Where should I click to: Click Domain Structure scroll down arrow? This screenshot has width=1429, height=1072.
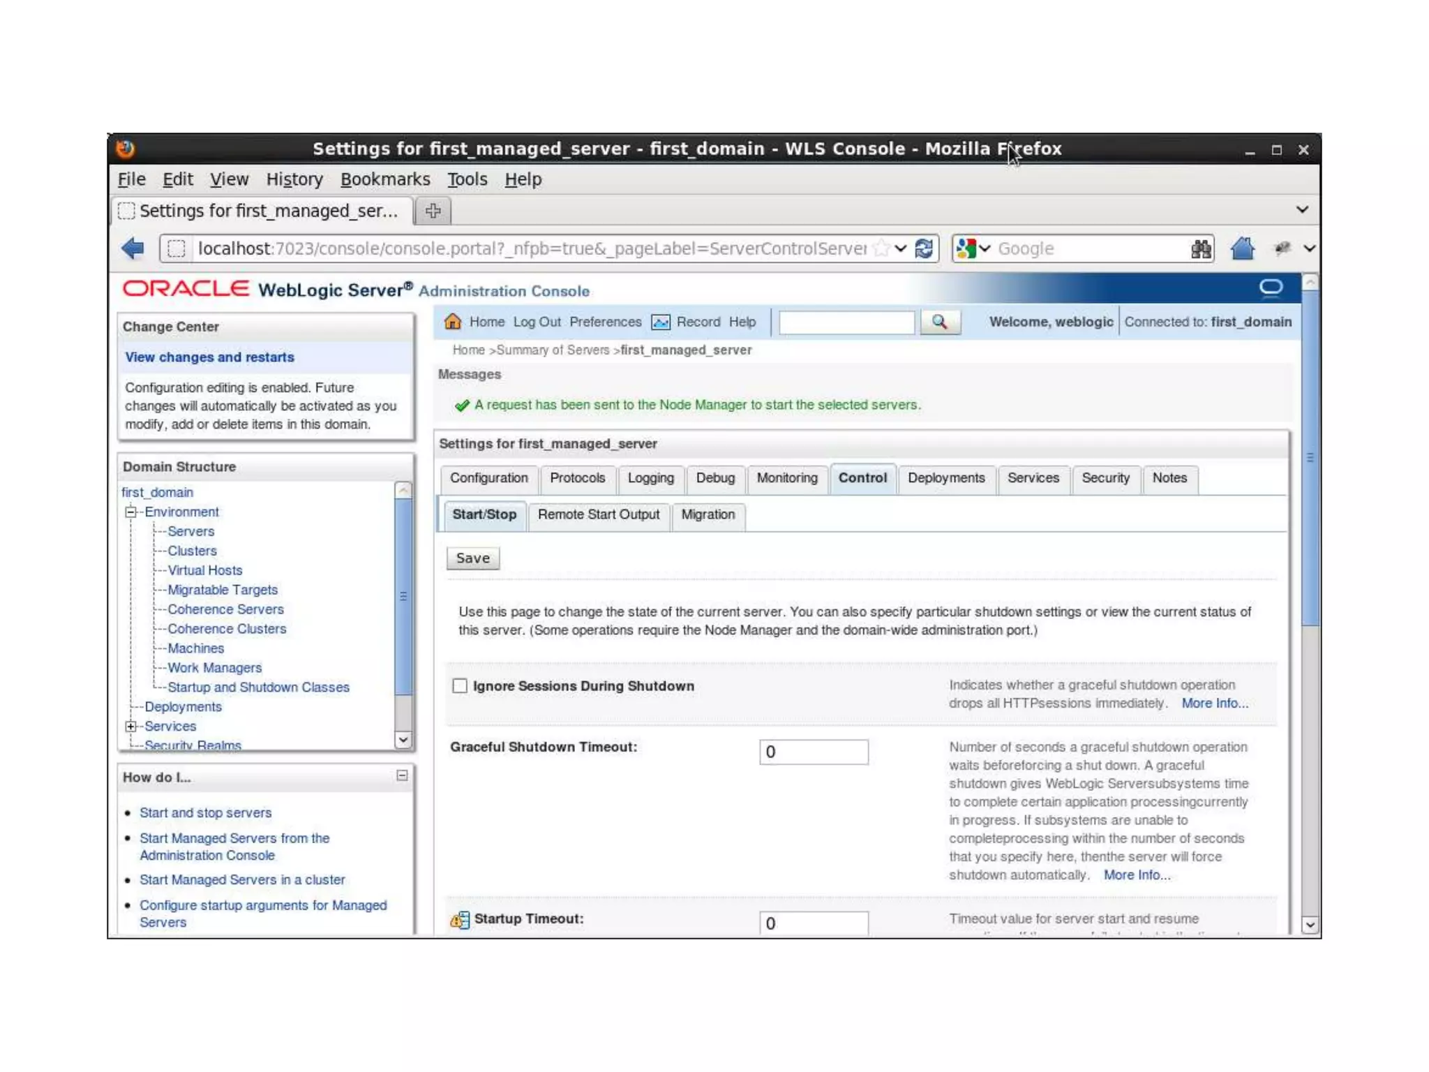pyautogui.click(x=403, y=739)
